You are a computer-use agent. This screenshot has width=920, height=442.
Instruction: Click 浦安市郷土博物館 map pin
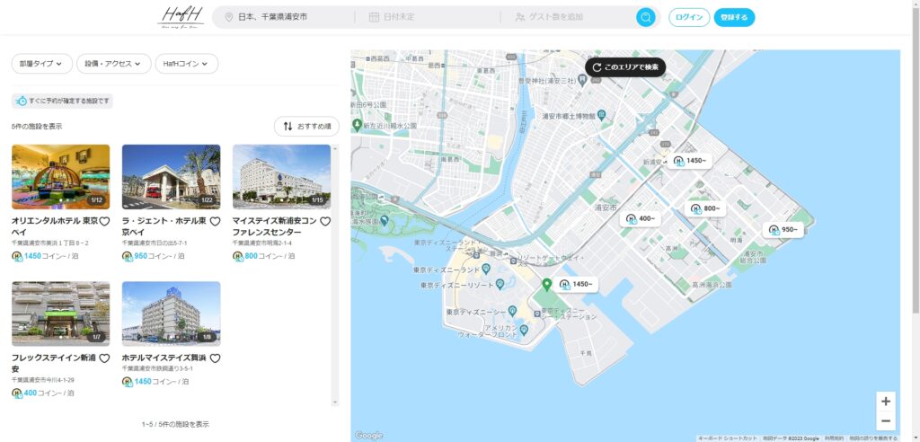coord(601,114)
